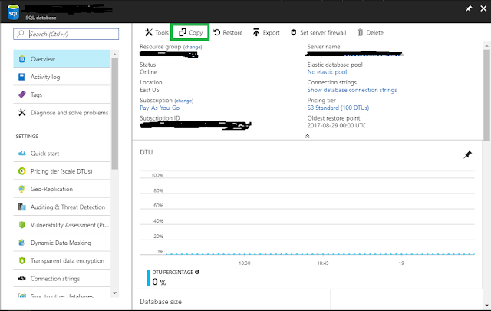Open Dynamic Data Masking
Image resolution: width=491 pixels, height=311 pixels.
[x=62, y=243]
